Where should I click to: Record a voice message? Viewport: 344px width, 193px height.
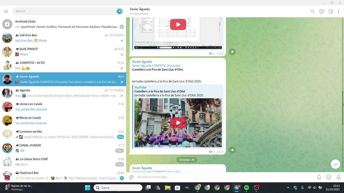[x=339, y=177]
